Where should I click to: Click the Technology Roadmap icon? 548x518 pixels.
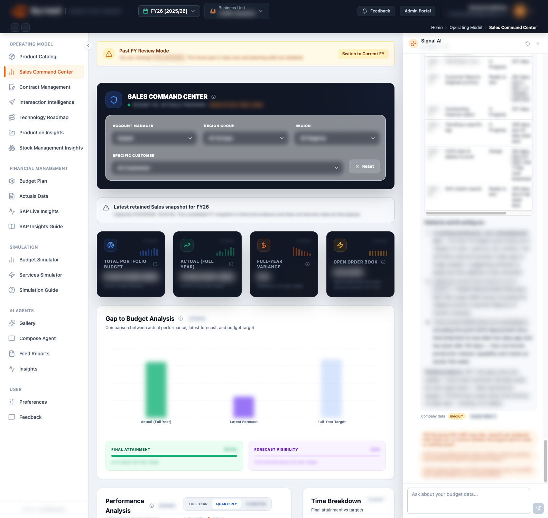point(12,117)
